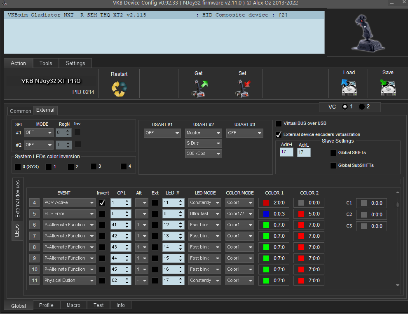
Task: Toggle External device encoders virtualization
Action: click(279, 134)
